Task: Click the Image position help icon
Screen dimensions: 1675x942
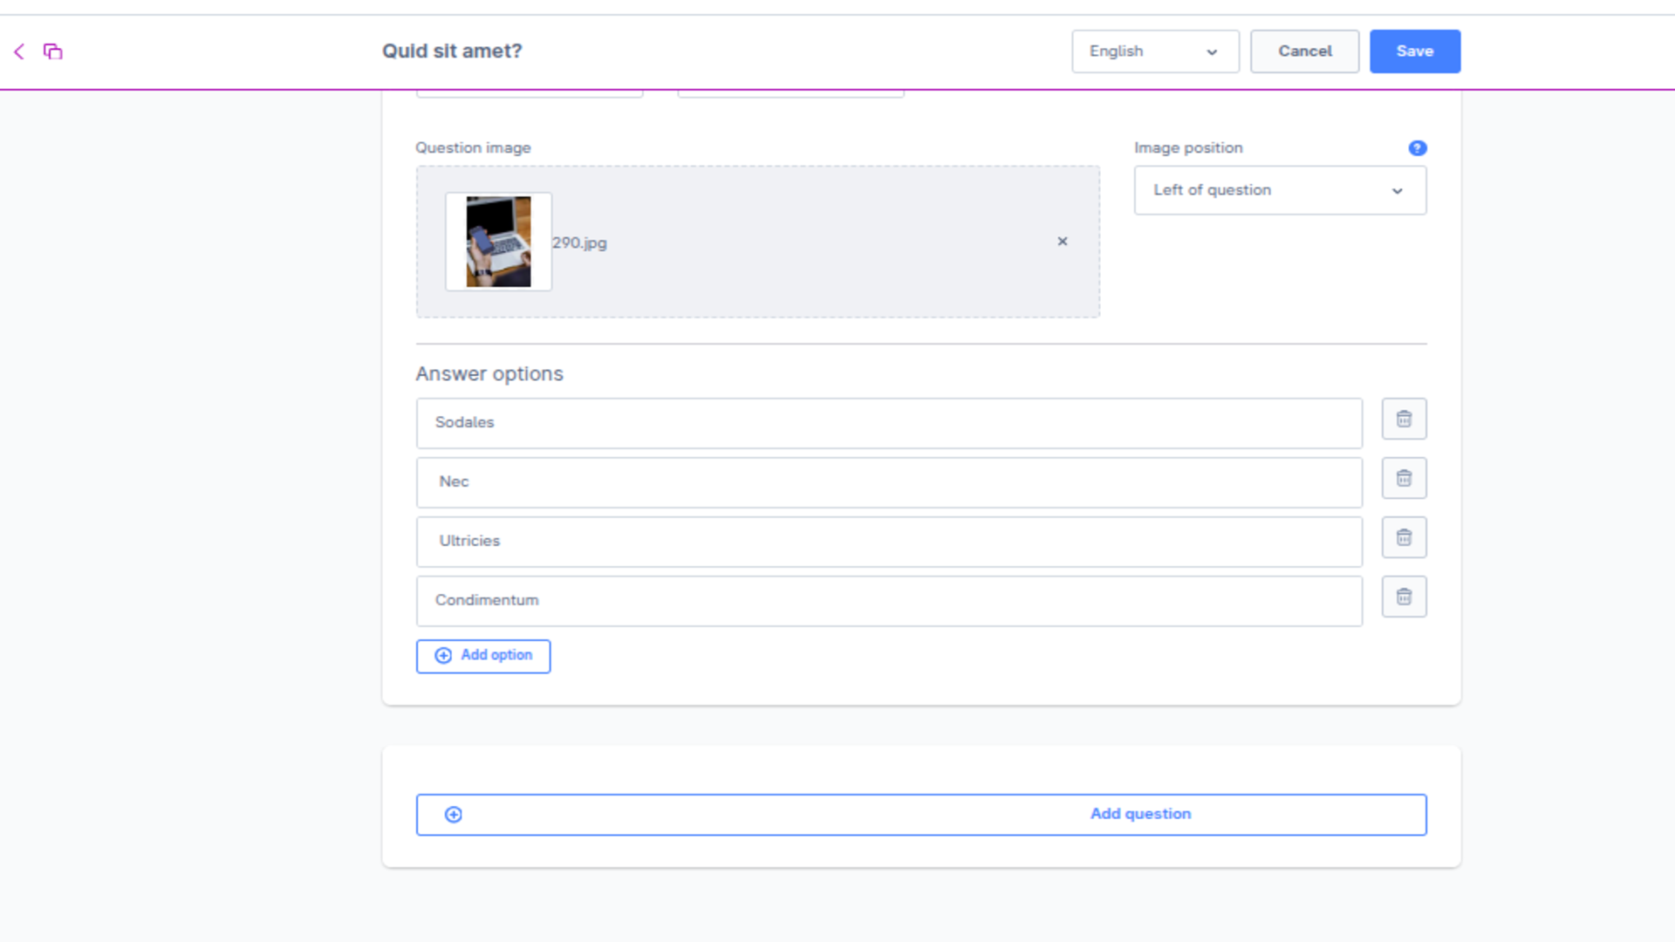Action: (1418, 148)
